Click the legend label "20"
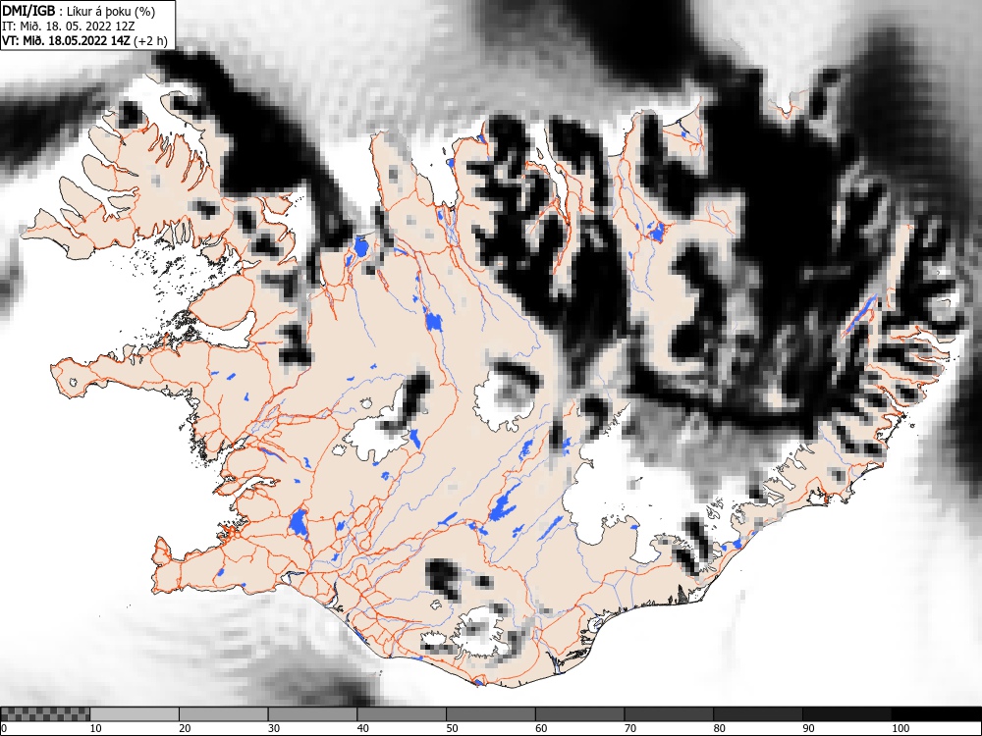 [x=185, y=728]
